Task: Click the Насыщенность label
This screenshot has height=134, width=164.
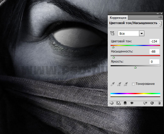Action: pos(122,51)
